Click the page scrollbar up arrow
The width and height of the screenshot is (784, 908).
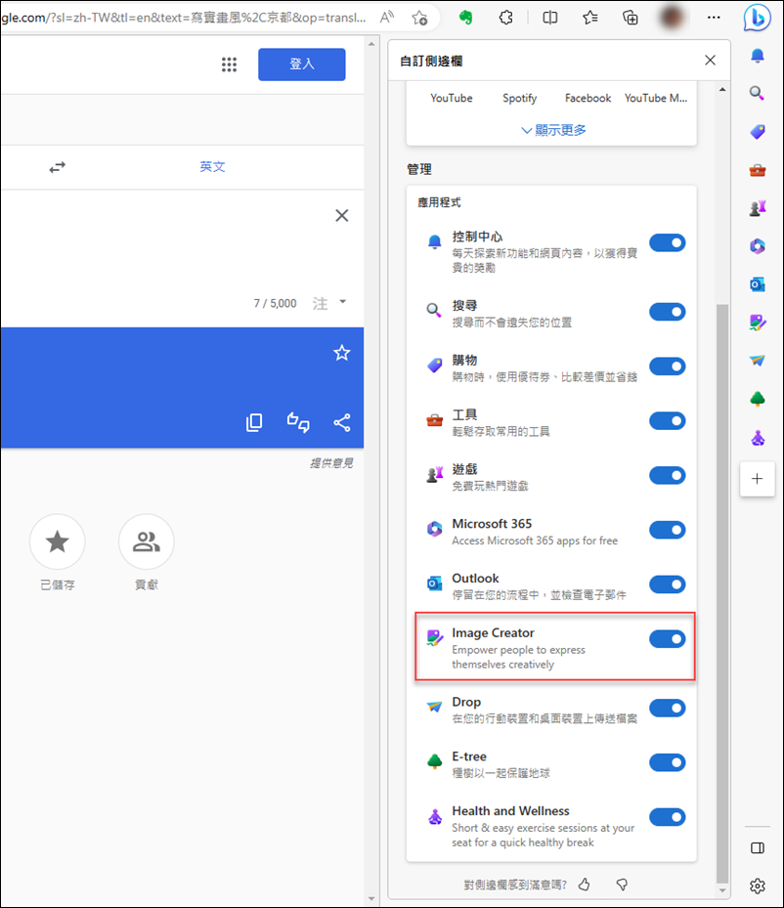[x=371, y=44]
